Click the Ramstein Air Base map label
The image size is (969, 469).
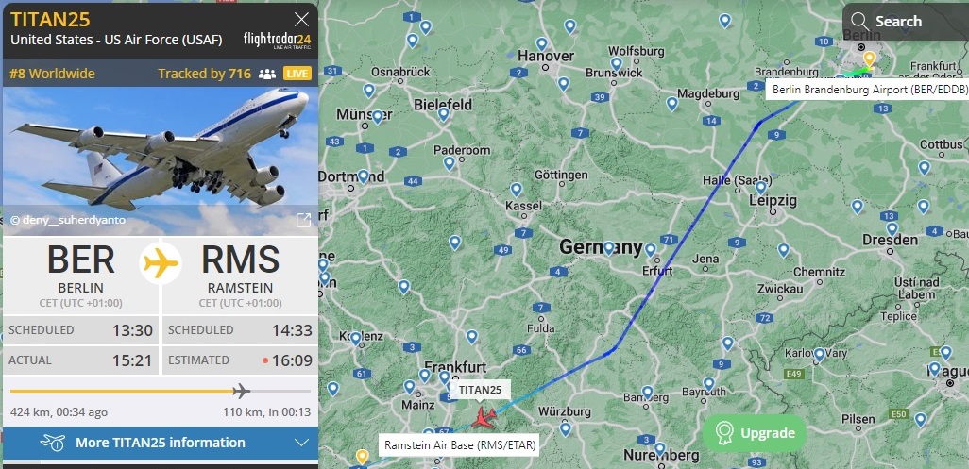pyautogui.click(x=460, y=444)
